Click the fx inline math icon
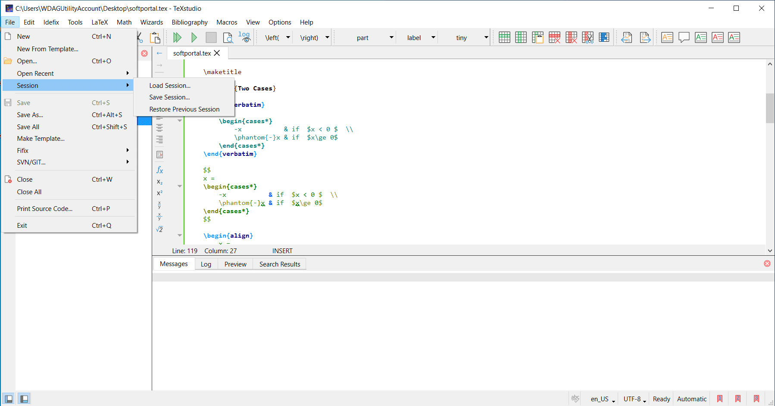This screenshot has height=406, width=775. (159, 170)
